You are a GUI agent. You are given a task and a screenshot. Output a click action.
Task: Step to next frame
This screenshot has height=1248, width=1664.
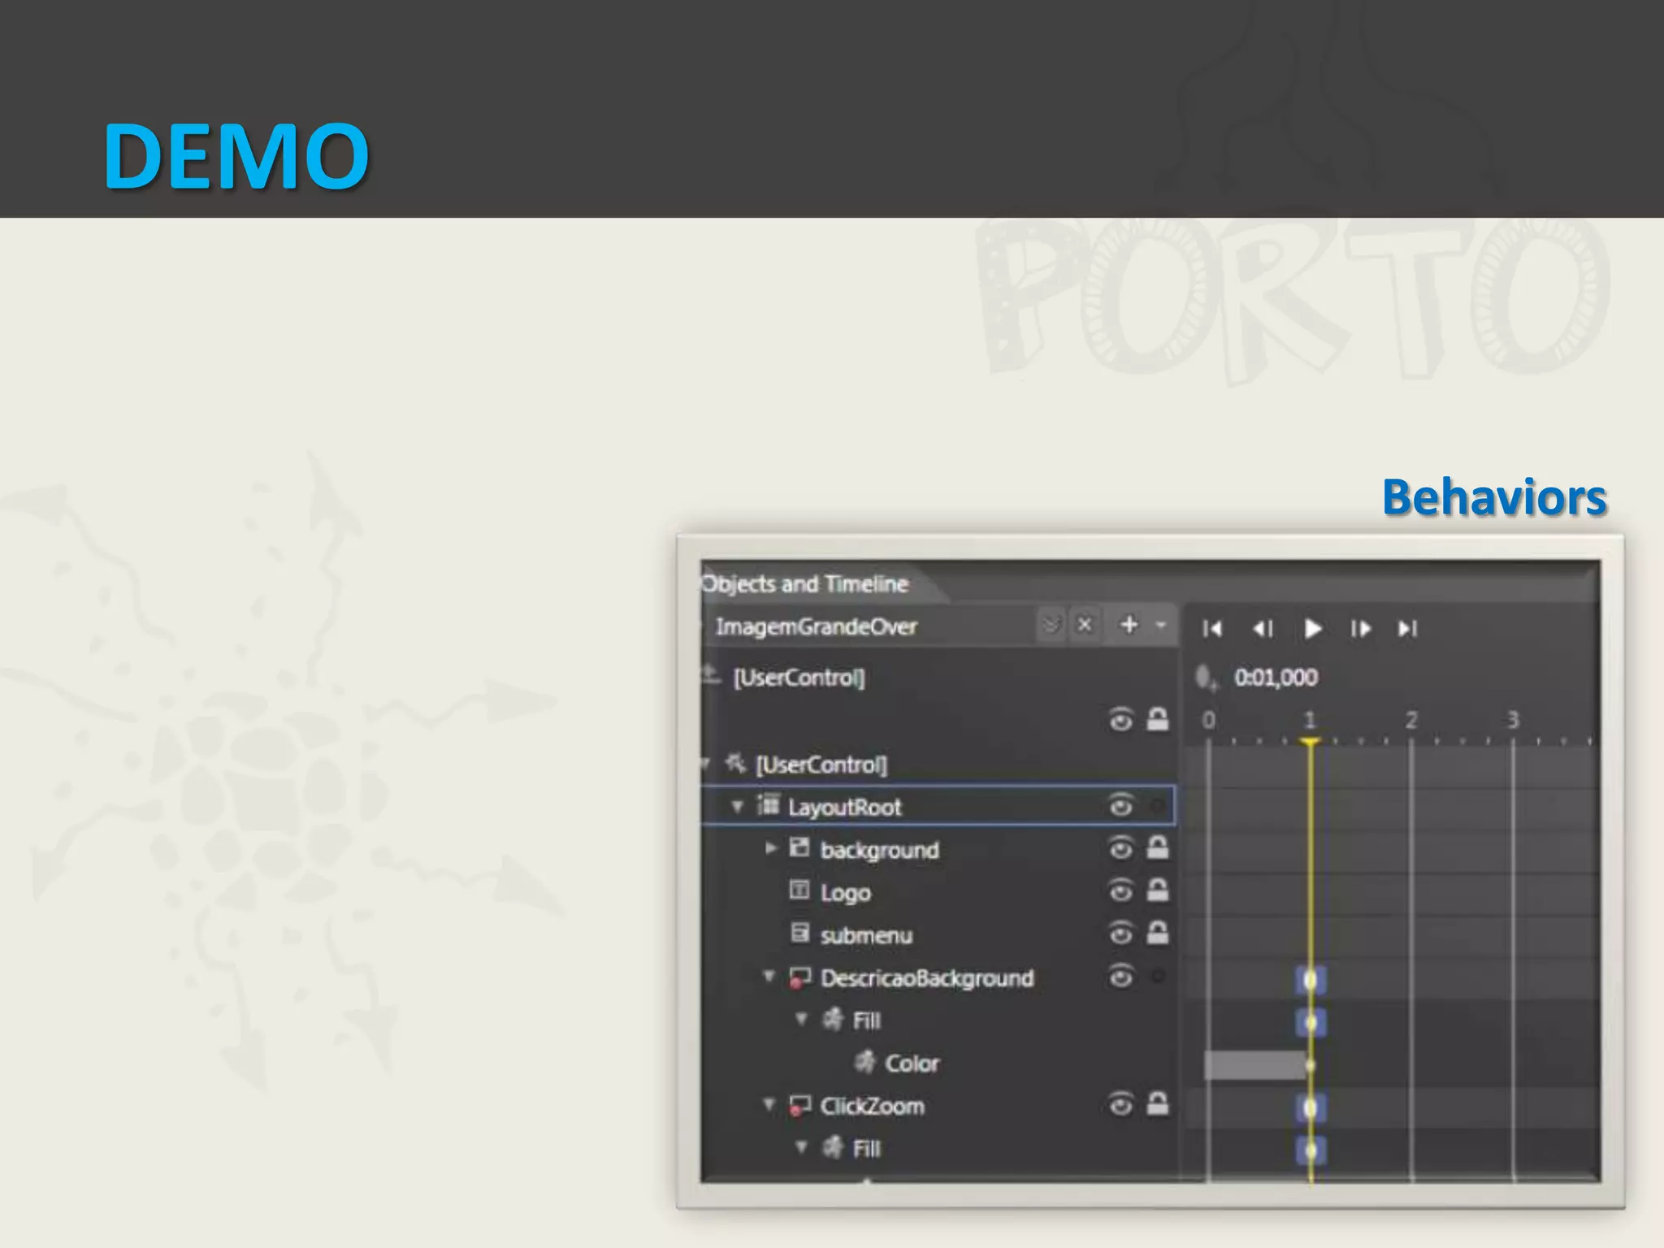1360,629
